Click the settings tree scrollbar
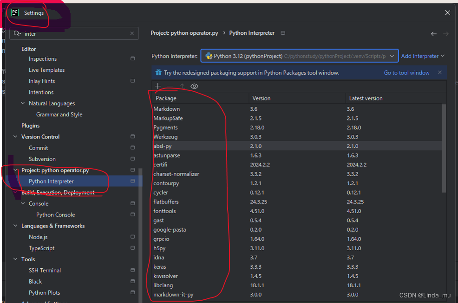Viewport: 458px width, 303px height. point(140,235)
